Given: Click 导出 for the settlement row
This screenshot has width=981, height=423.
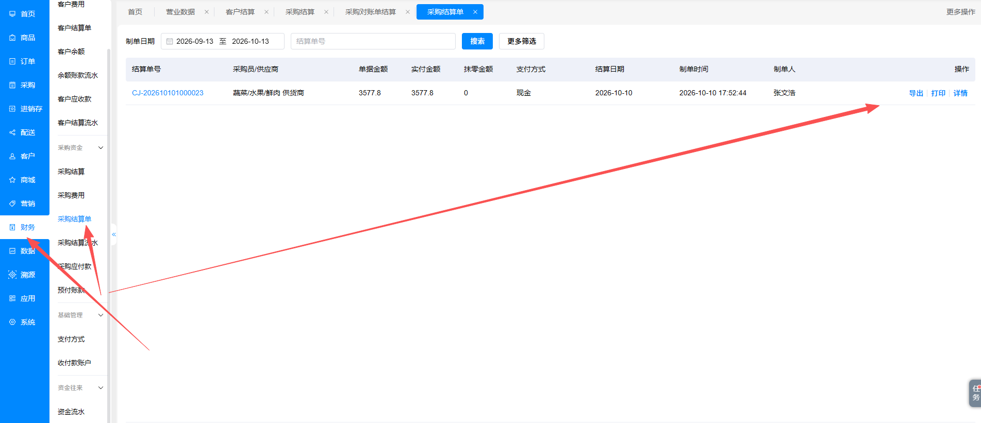Looking at the screenshot, I should (916, 93).
